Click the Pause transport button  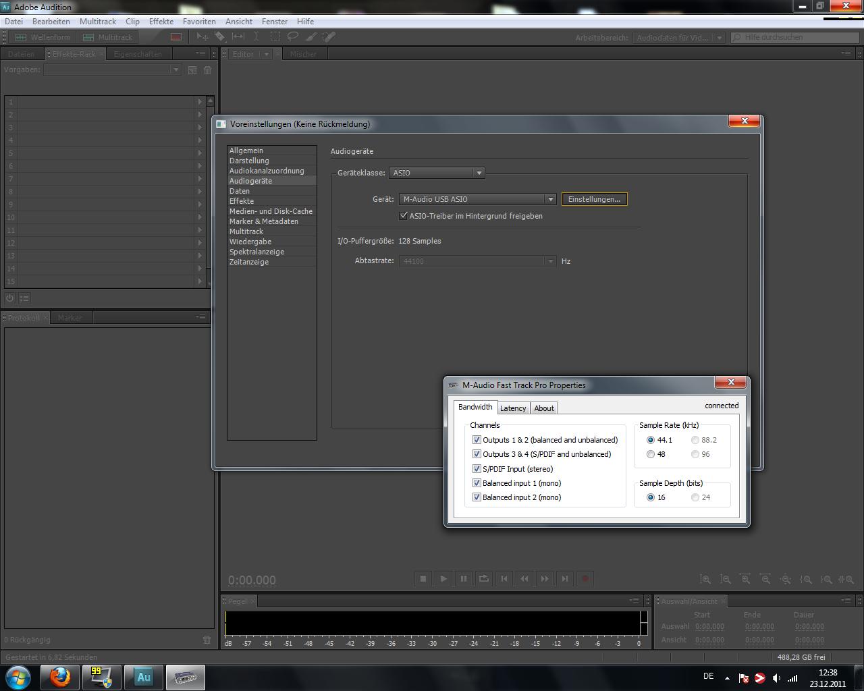click(x=464, y=578)
